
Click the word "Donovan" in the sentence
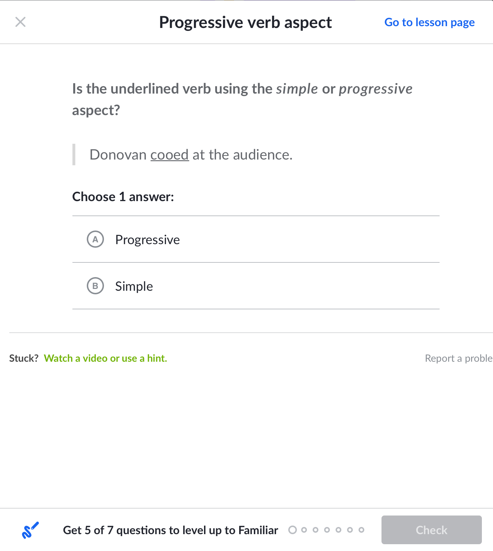[x=118, y=155]
